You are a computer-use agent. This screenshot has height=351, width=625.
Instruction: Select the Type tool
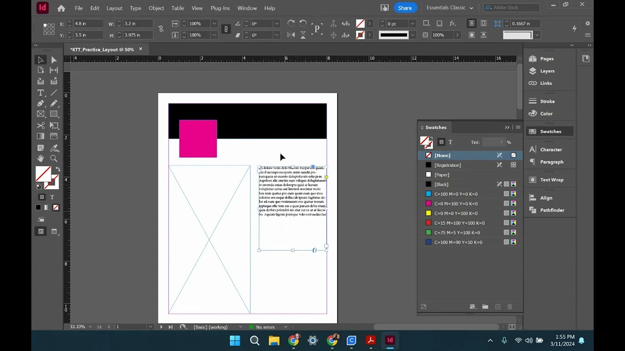(41, 93)
